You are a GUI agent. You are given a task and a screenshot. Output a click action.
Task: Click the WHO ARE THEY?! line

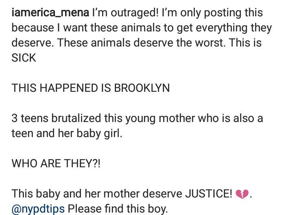coord(56,163)
